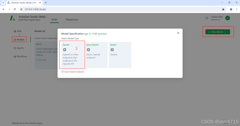This screenshot has height=126, width=240.
Task: Open the qwen2 model card
Action: [x=46, y=55]
